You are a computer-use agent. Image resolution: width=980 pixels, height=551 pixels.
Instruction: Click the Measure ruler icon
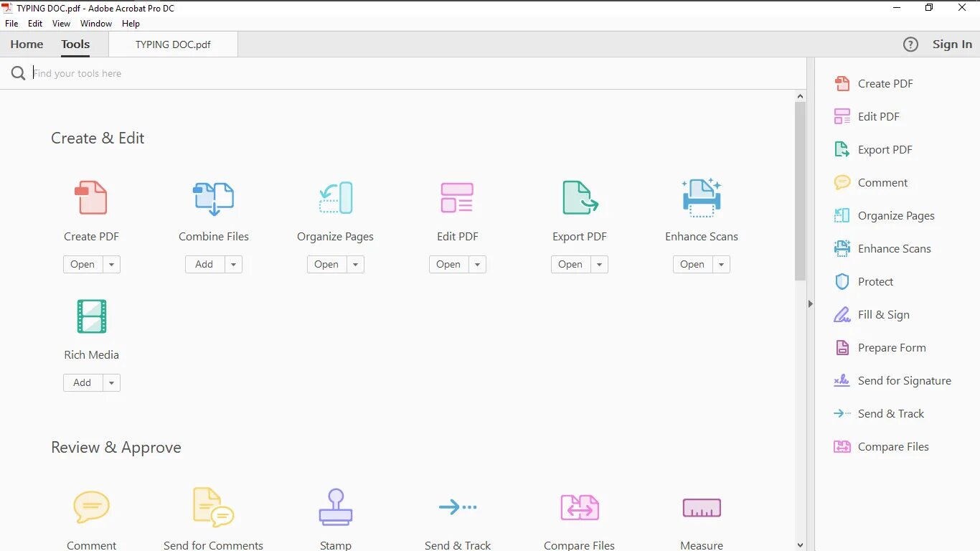click(x=702, y=507)
